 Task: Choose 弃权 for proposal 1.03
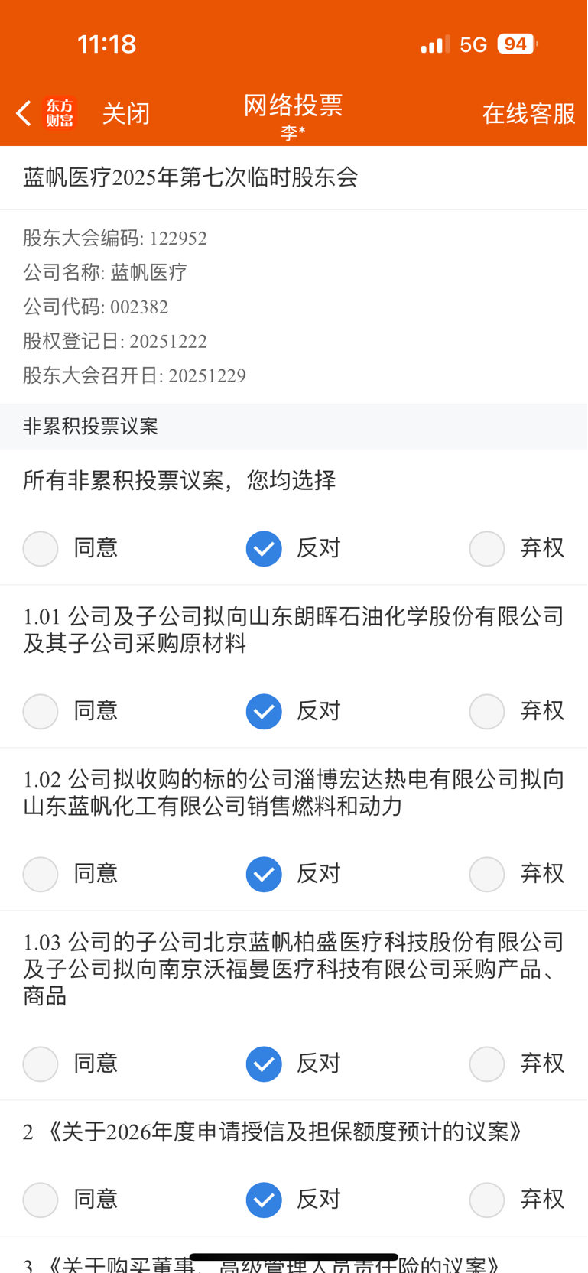[487, 1064]
